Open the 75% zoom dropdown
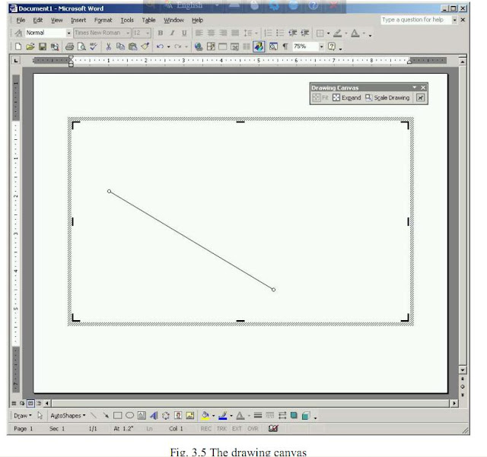The width and height of the screenshot is (487, 457). pyautogui.click(x=321, y=46)
